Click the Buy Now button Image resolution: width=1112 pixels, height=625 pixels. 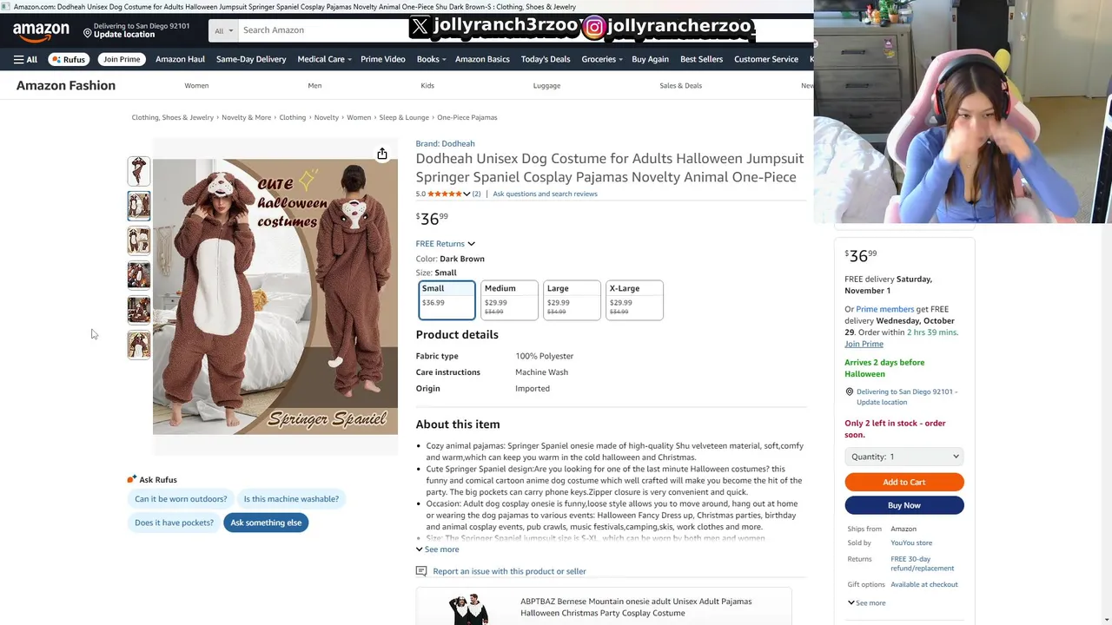904,505
